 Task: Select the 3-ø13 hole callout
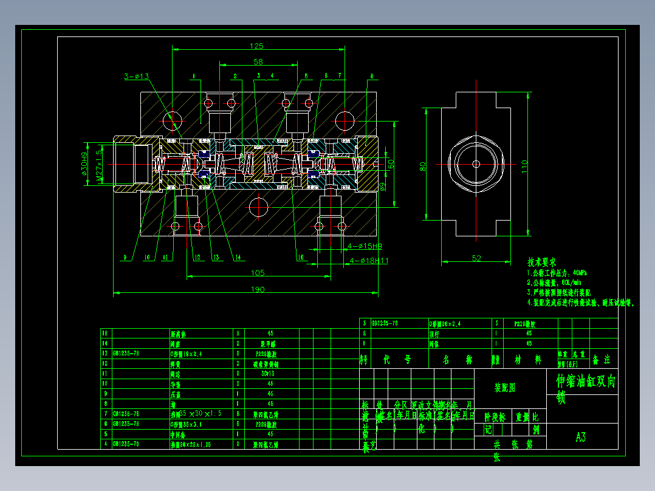[x=136, y=76]
